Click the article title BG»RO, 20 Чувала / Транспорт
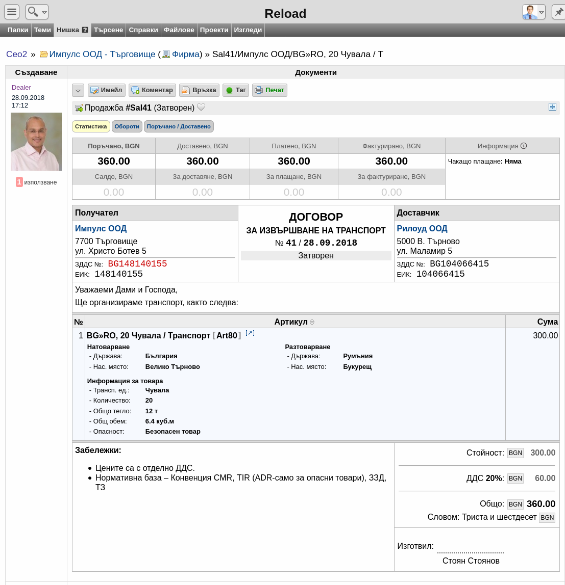Screen dimensions: 565x585 tap(149, 335)
